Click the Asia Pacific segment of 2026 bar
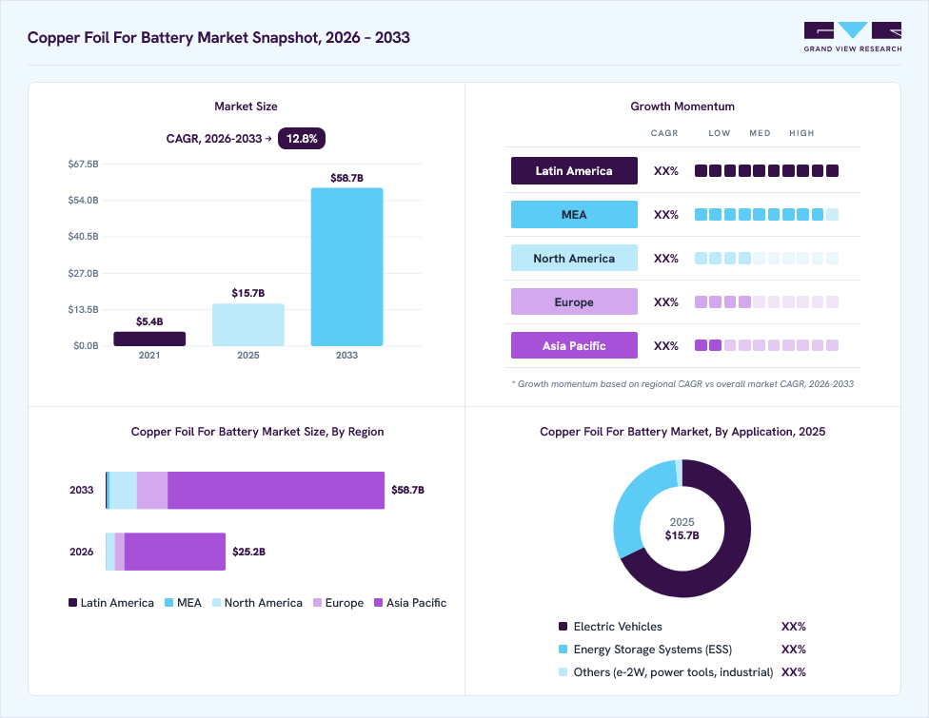This screenshot has width=929, height=718. (175, 552)
